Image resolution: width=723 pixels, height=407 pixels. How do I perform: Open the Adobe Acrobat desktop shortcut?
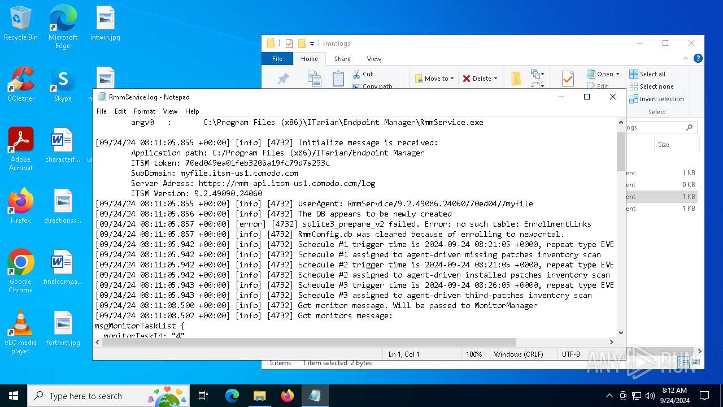point(21,149)
